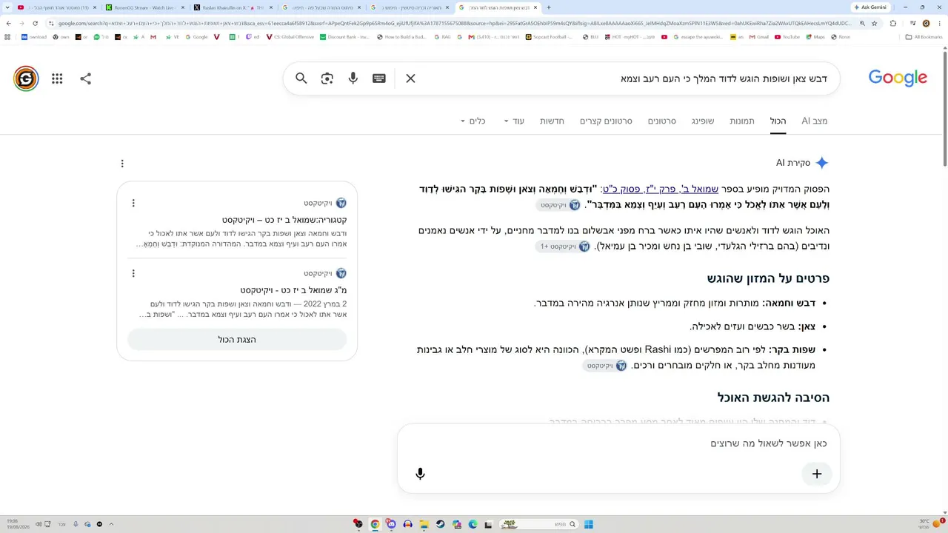Open options for 'מ"ג שמואל ב יז כט' source
The width and height of the screenshot is (948, 533).
(x=133, y=273)
